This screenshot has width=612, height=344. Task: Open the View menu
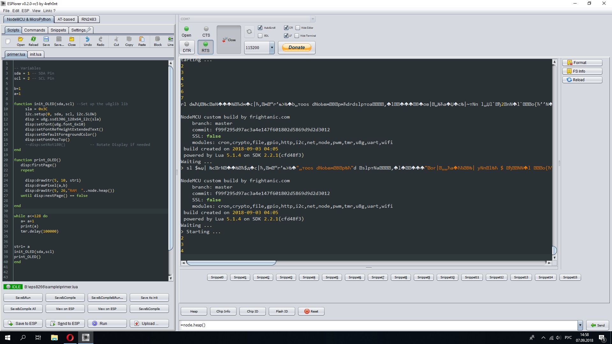tap(36, 11)
